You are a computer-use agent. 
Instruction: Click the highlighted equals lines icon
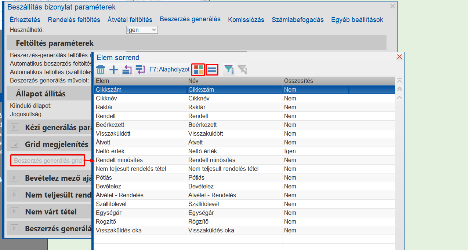point(212,69)
